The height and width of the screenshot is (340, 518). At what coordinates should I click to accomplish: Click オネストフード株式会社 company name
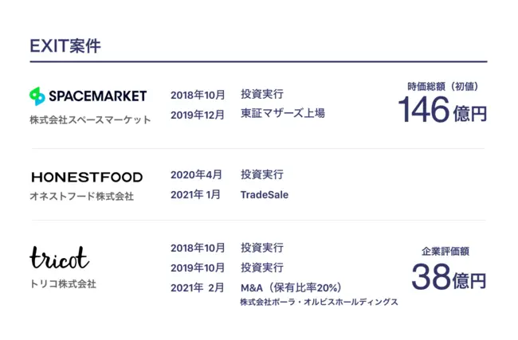[81, 196]
